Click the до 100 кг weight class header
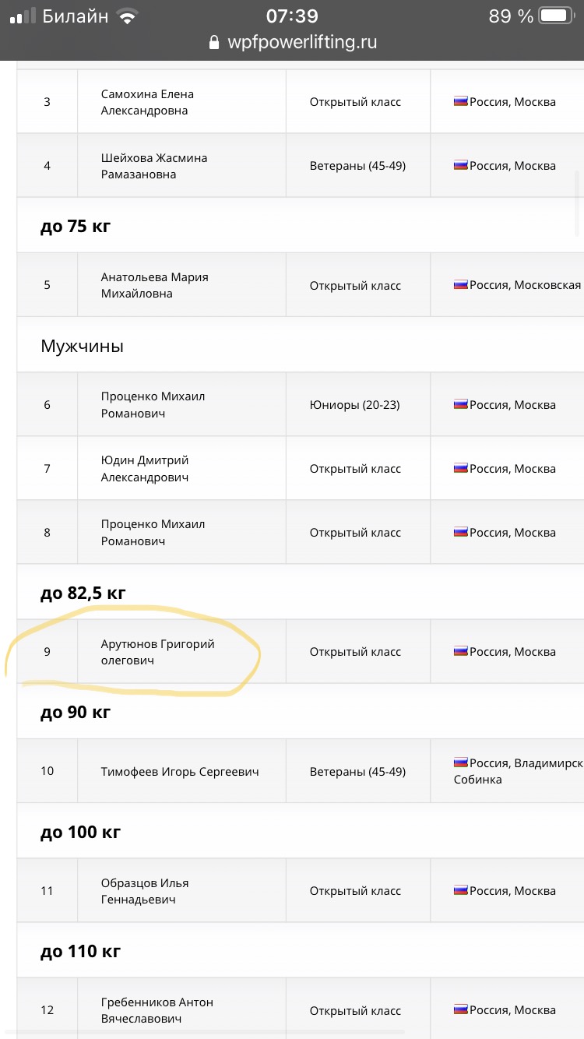The height and width of the screenshot is (1039, 584). pos(80,832)
